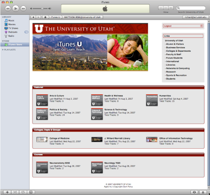Open the Office of Information Technology thumbnail
This screenshot has width=210, height=195.
click(x=152, y=140)
